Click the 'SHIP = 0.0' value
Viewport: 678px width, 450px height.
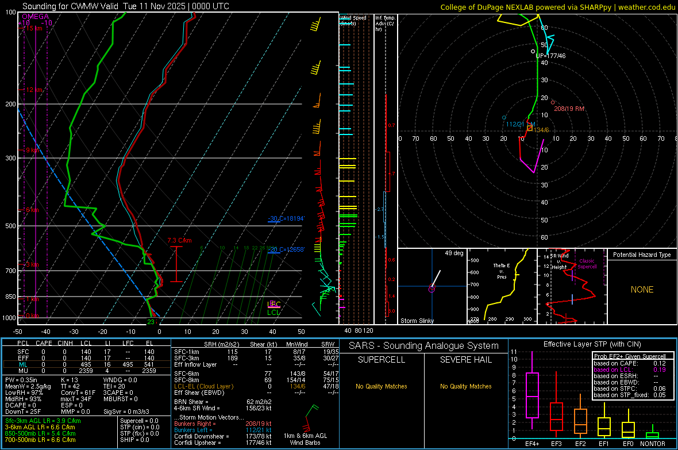tap(134, 440)
